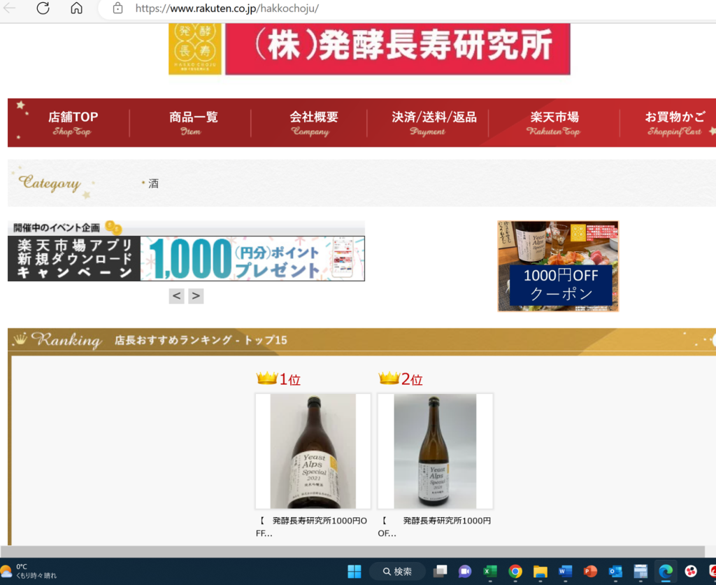Click the yellow Hakko Choju shop logo
Screen dimensions: 716x585
[195, 49]
